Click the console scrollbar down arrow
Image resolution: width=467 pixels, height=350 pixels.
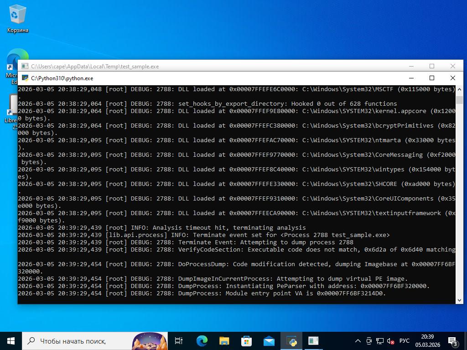tap(459, 299)
